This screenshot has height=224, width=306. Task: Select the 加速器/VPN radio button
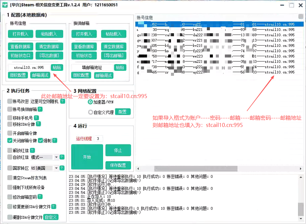point(89,102)
